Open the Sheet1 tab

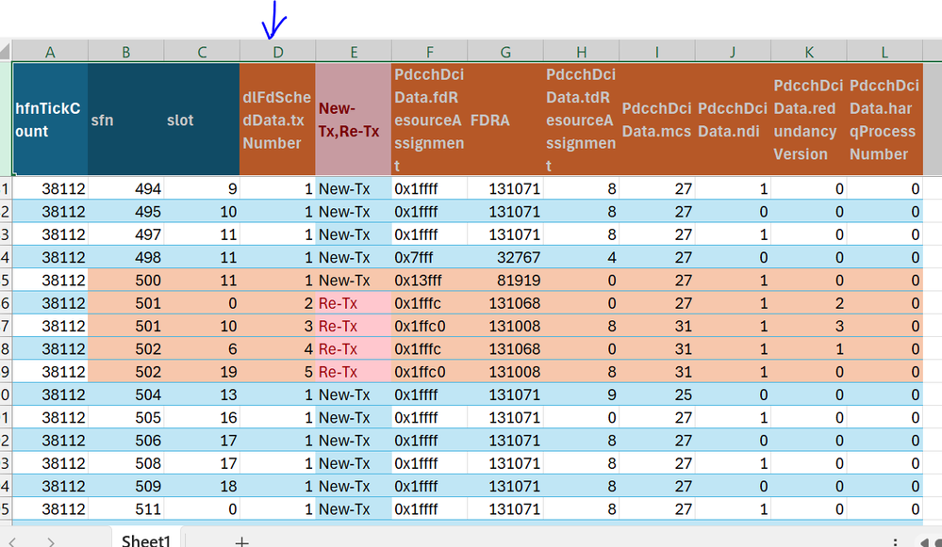[146, 540]
